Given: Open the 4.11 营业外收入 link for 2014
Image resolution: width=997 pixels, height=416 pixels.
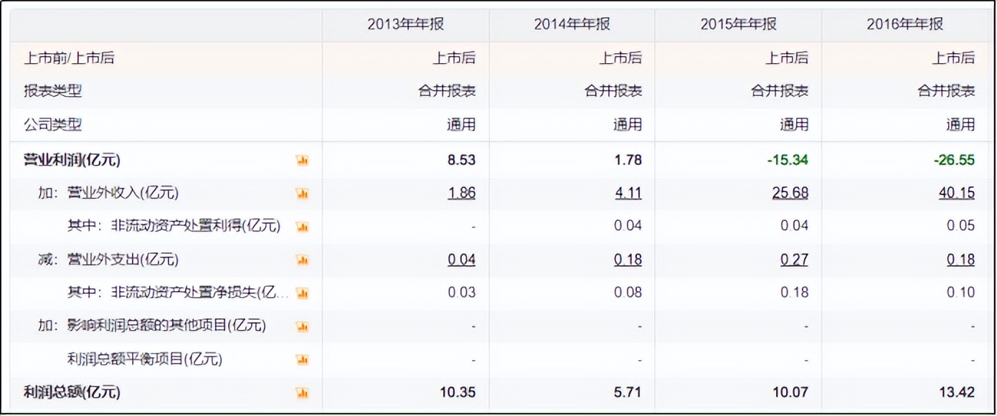Looking at the screenshot, I should click(x=628, y=193).
